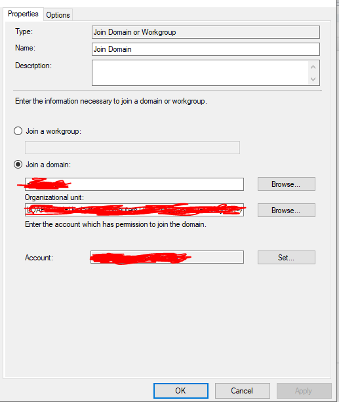Screen dimensions: 339x402
Task: Click the workgroup name text box
Action: 132,148
